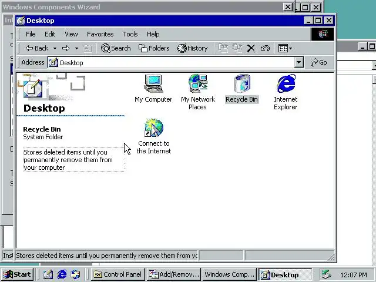Click the Undo toolbar icon
This screenshot has width=376, height=282.
265,48
